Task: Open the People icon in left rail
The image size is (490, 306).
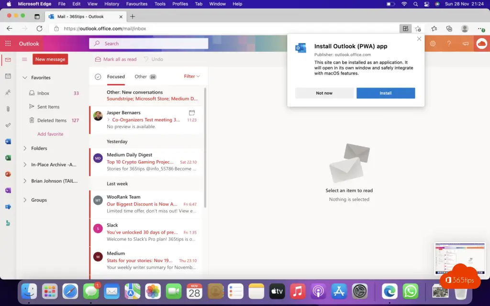Action: (x=8, y=92)
